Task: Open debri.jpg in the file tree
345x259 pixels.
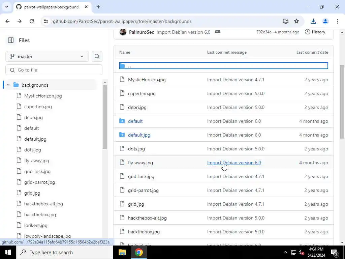Action: 33,117
